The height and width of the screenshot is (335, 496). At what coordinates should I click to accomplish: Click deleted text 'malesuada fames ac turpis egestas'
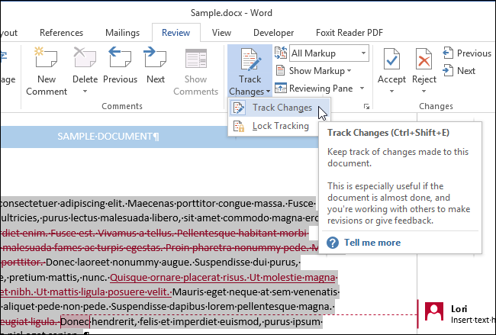point(82,248)
